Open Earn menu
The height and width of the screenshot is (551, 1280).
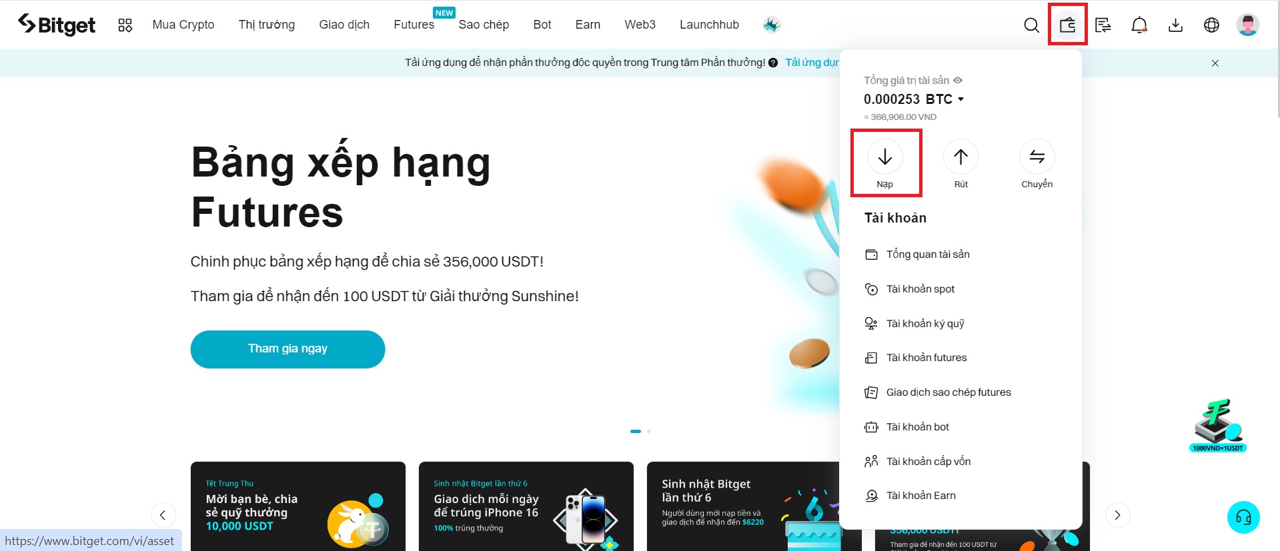(x=588, y=25)
